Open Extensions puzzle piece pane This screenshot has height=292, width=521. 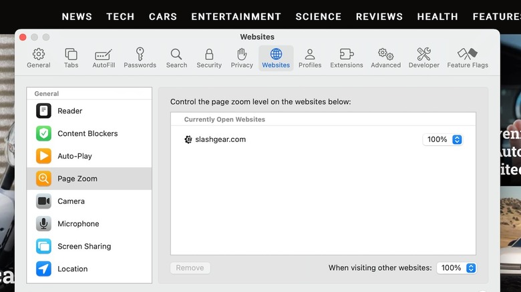point(347,58)
